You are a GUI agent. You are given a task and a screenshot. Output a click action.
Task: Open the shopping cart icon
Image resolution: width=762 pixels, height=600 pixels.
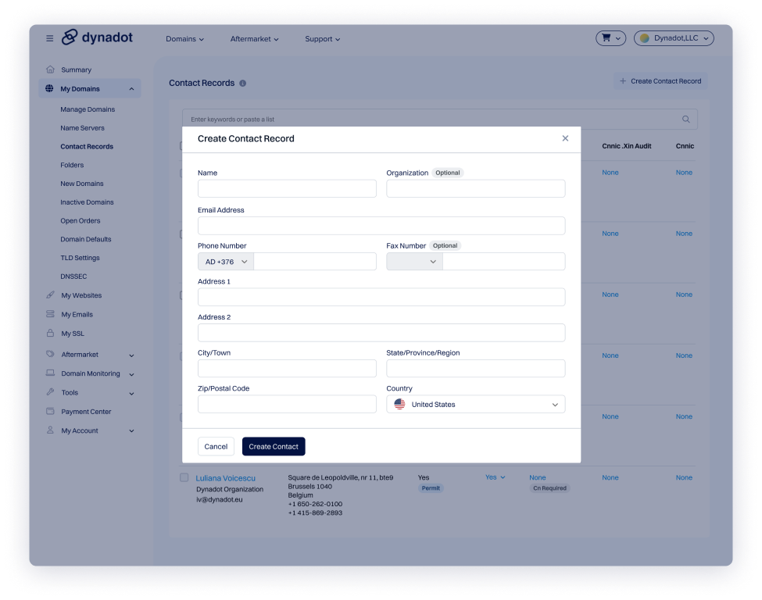pos(610,38)
